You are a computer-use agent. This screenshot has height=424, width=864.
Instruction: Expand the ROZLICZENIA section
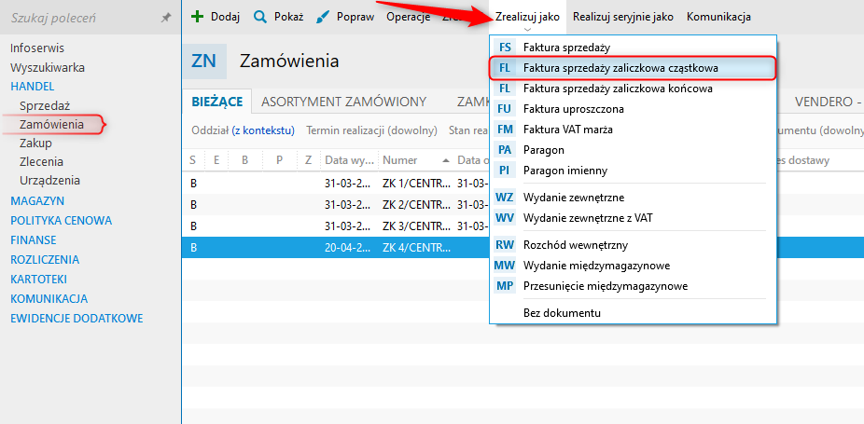pyautogui.click(x=45, y=260)
